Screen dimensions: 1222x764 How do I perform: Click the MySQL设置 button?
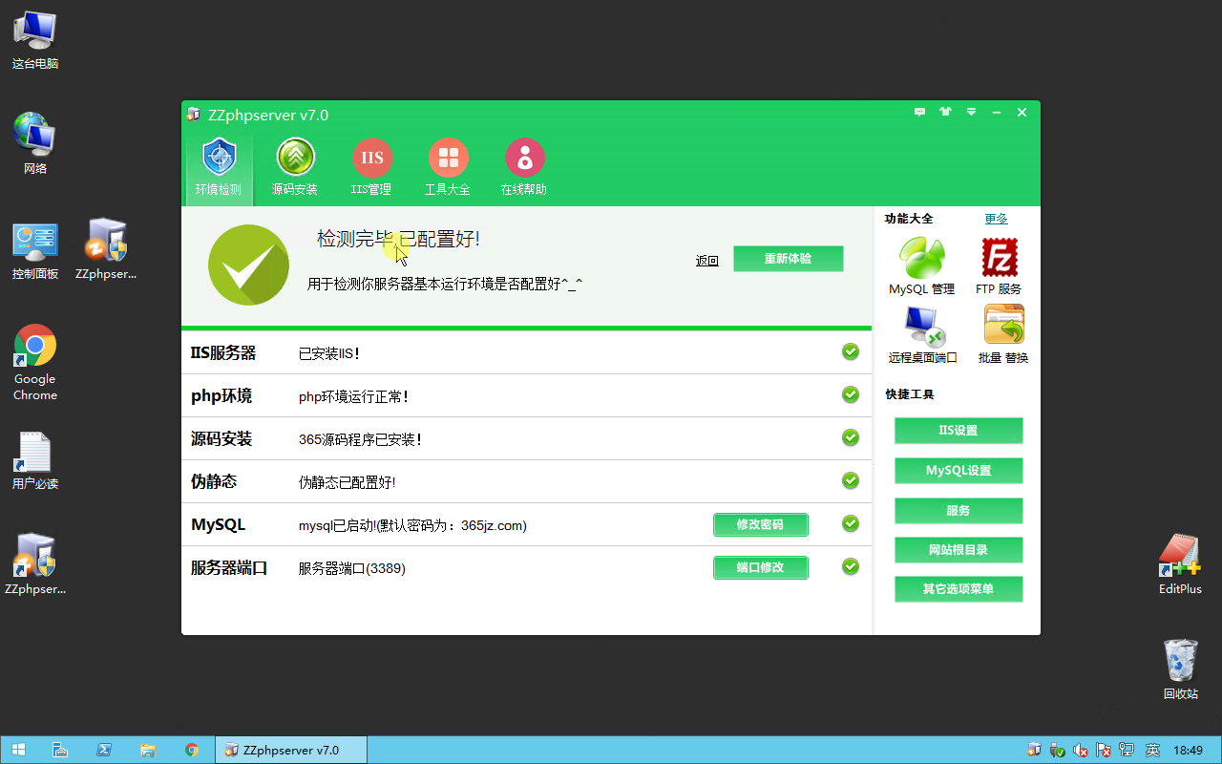pos(959,471)
